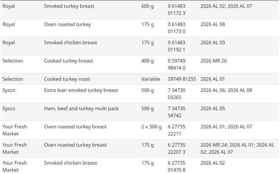This screenshot has width=280, height=174.
Task: Select the Cooked turkey roast product cell
Action: click(67, 79)
